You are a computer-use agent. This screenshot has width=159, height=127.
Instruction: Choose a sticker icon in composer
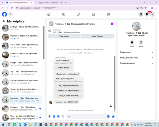click(x=59, y=117)
